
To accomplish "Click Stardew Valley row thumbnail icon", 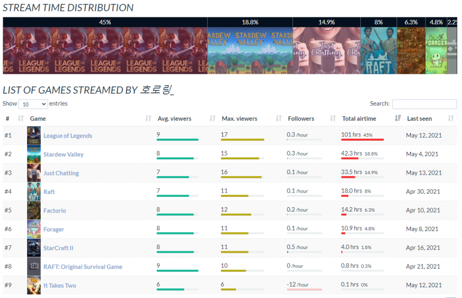I will tap(34, 154).
